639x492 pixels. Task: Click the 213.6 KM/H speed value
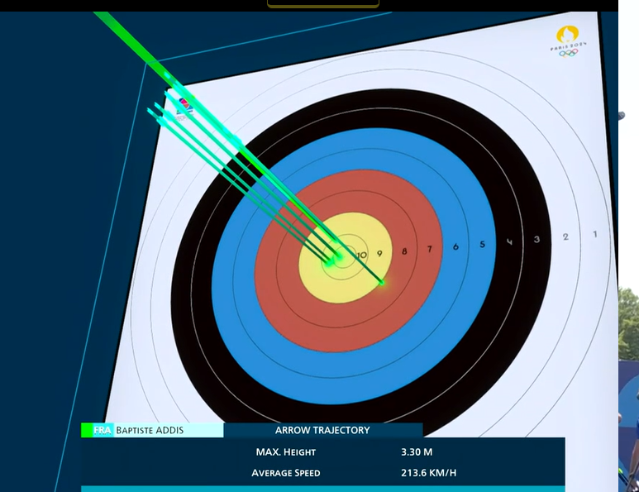[428, 473]
